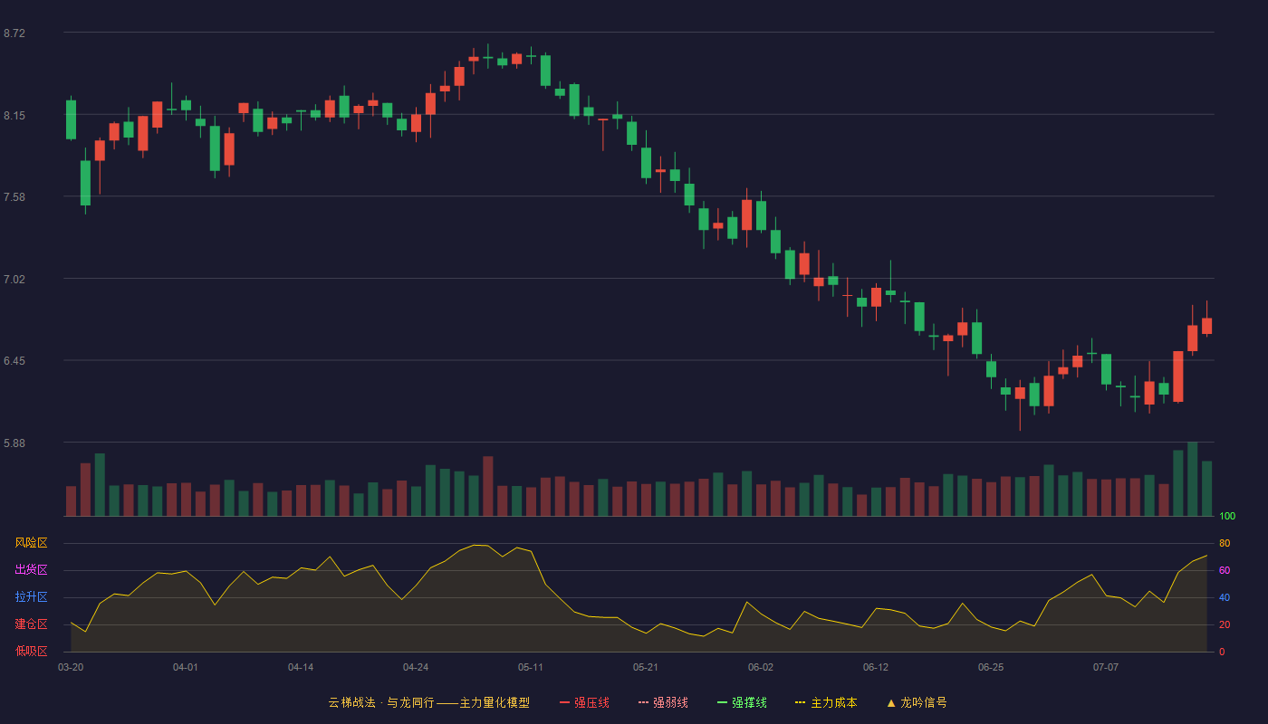Click the red dash icon before 强压线
The height and width of the screenshot is (724, 1268).
click(565, 702)
